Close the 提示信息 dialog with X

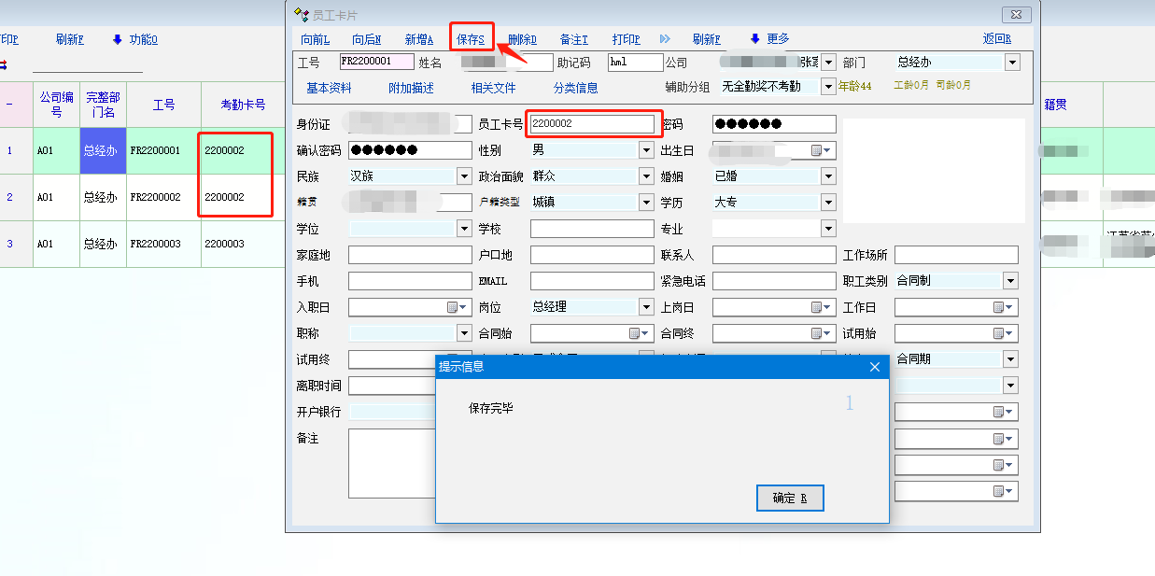pyautogui.click(x=875, y=367)
